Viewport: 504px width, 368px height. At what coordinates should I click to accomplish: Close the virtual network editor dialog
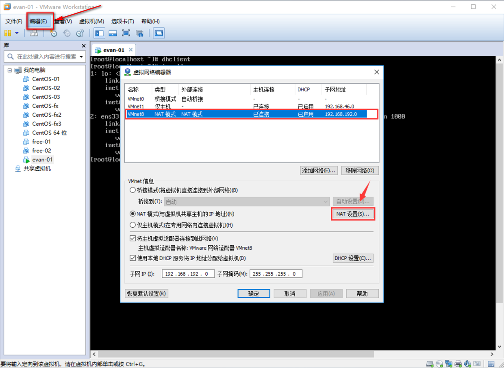point(376,72)
